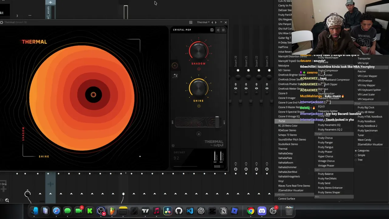This screenshot has width=389, height=219.
Task: Open FaceTime with notification badge
Action: coord(79,211)
